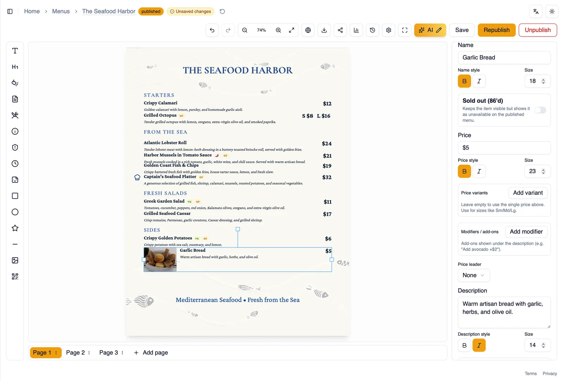Screen dimensions: 563x381
Task: Select the H1 heading tool
Action: [x=15, y=67]
